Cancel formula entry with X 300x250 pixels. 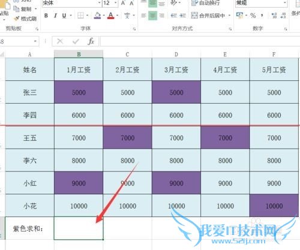click(60, 41)
